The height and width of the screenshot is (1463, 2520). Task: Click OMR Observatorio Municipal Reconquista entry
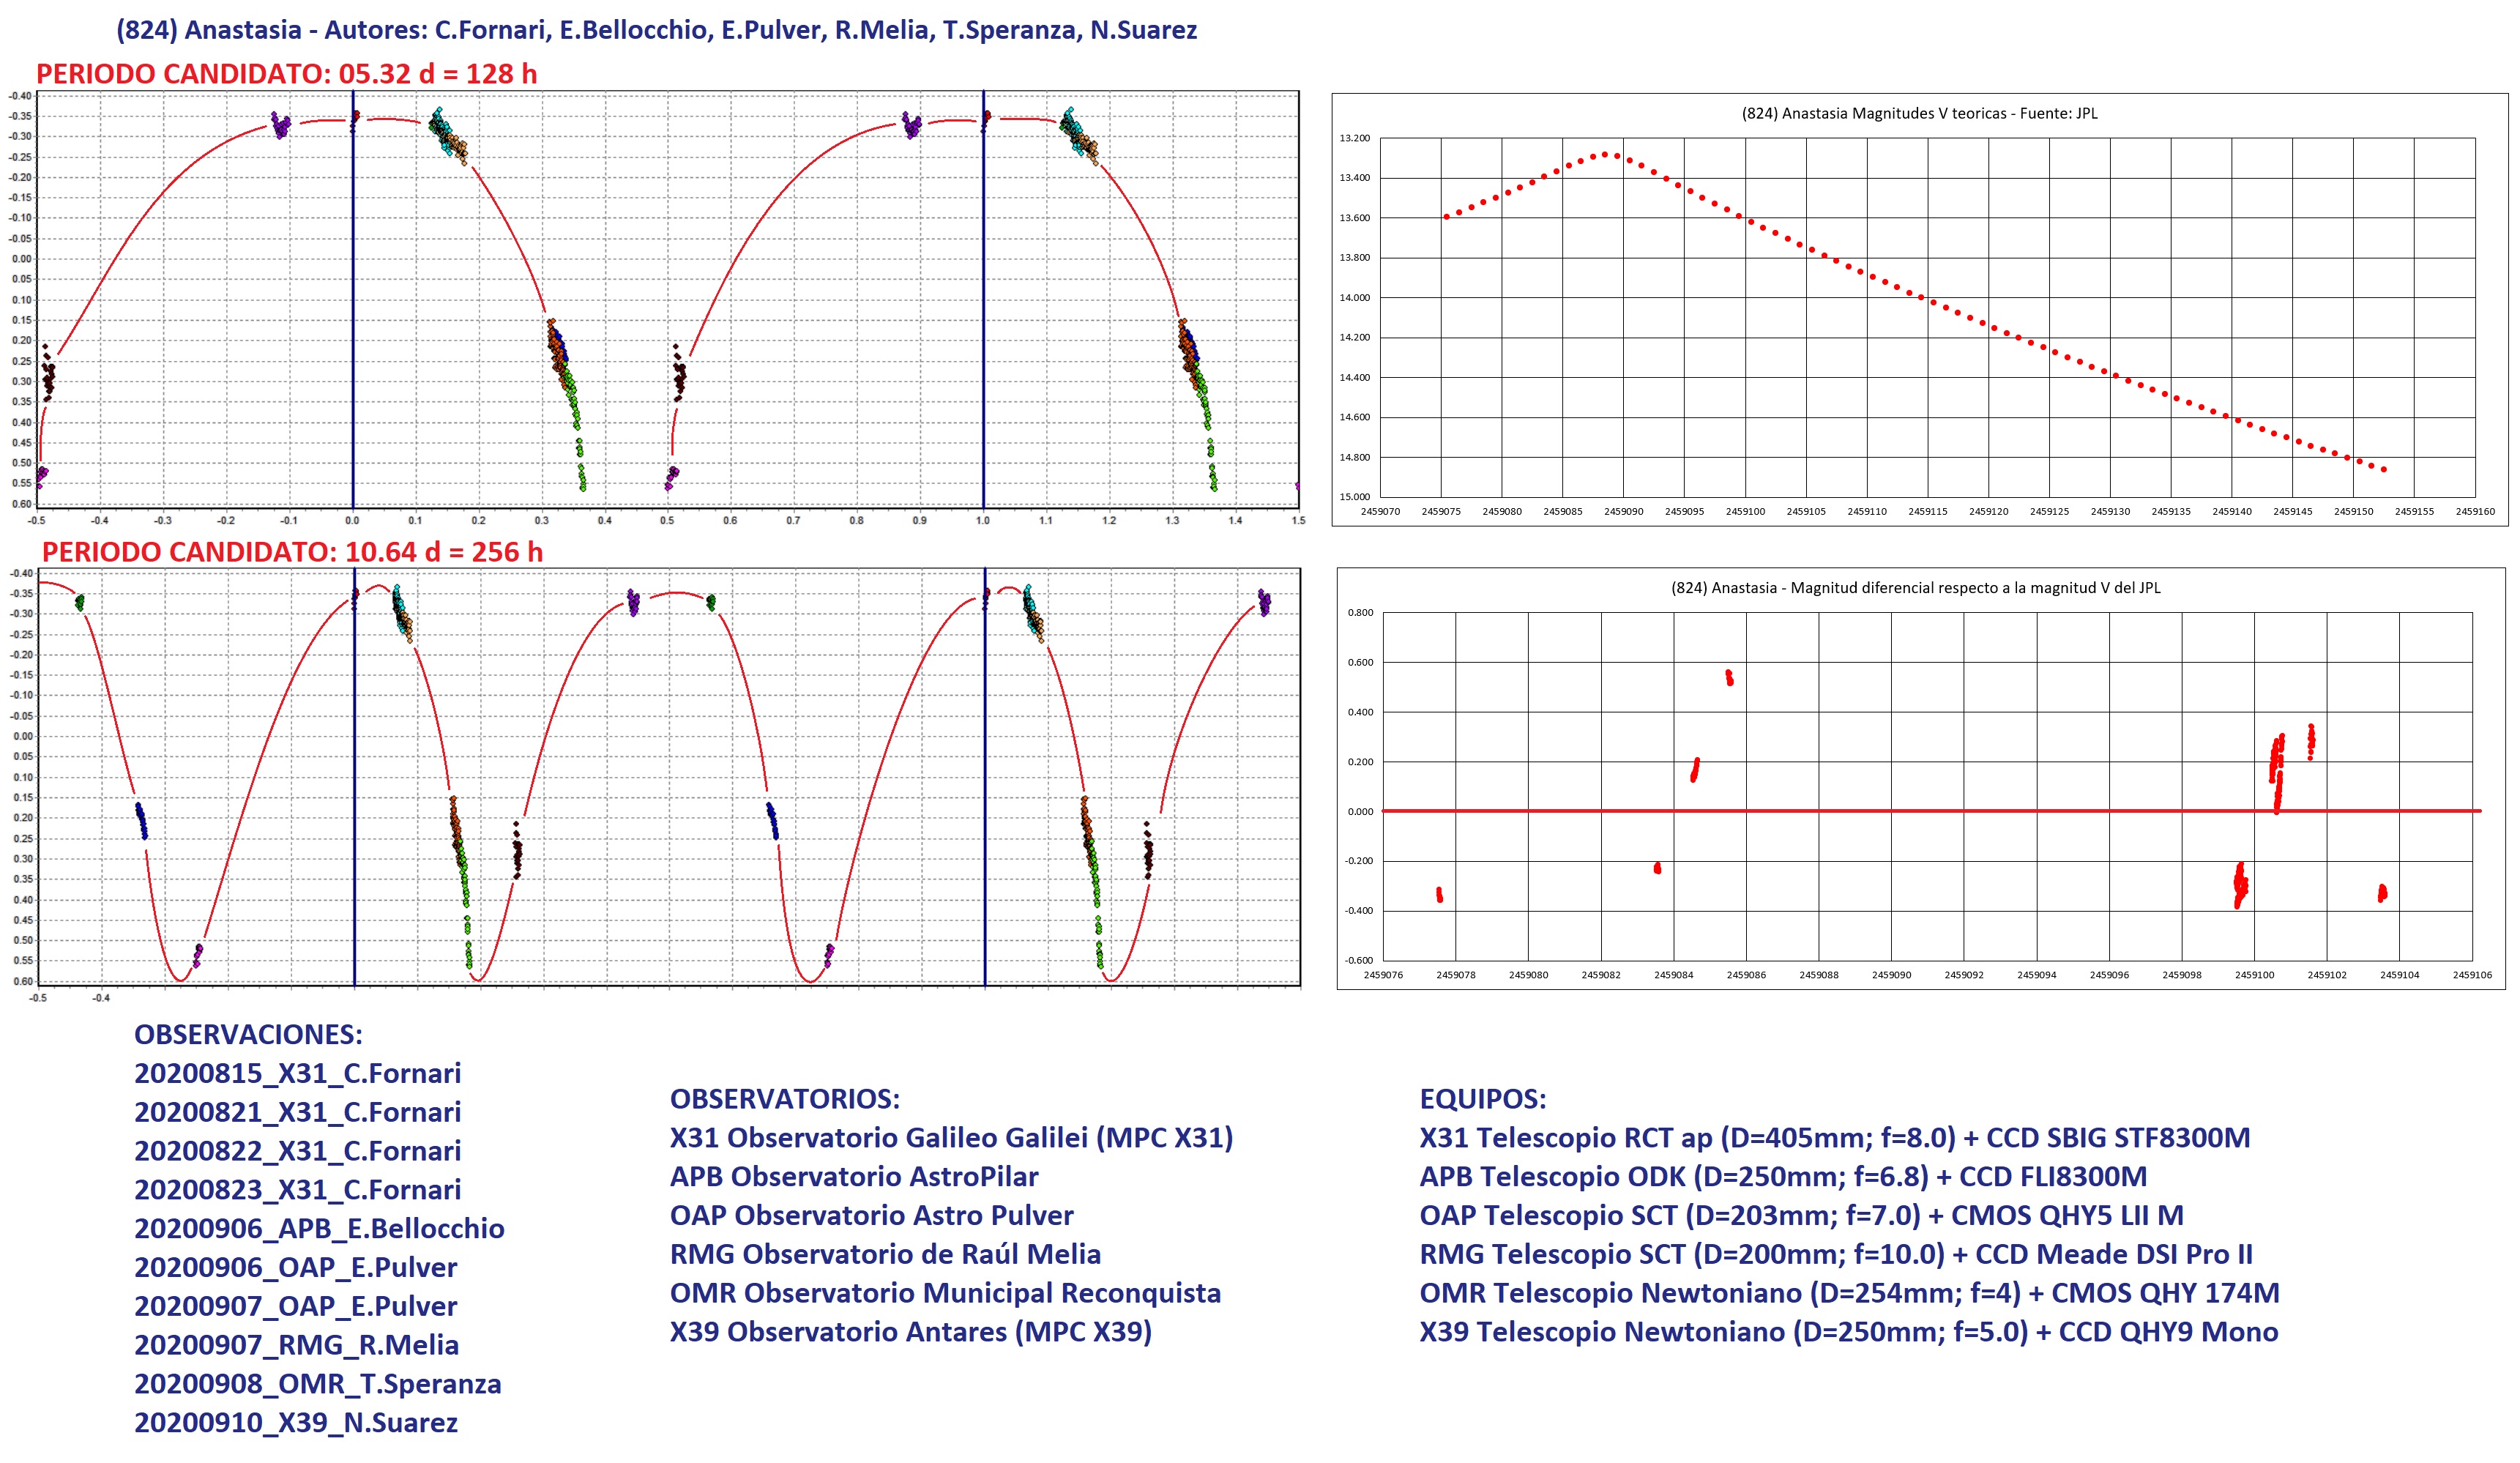[x=945, y=1293]
